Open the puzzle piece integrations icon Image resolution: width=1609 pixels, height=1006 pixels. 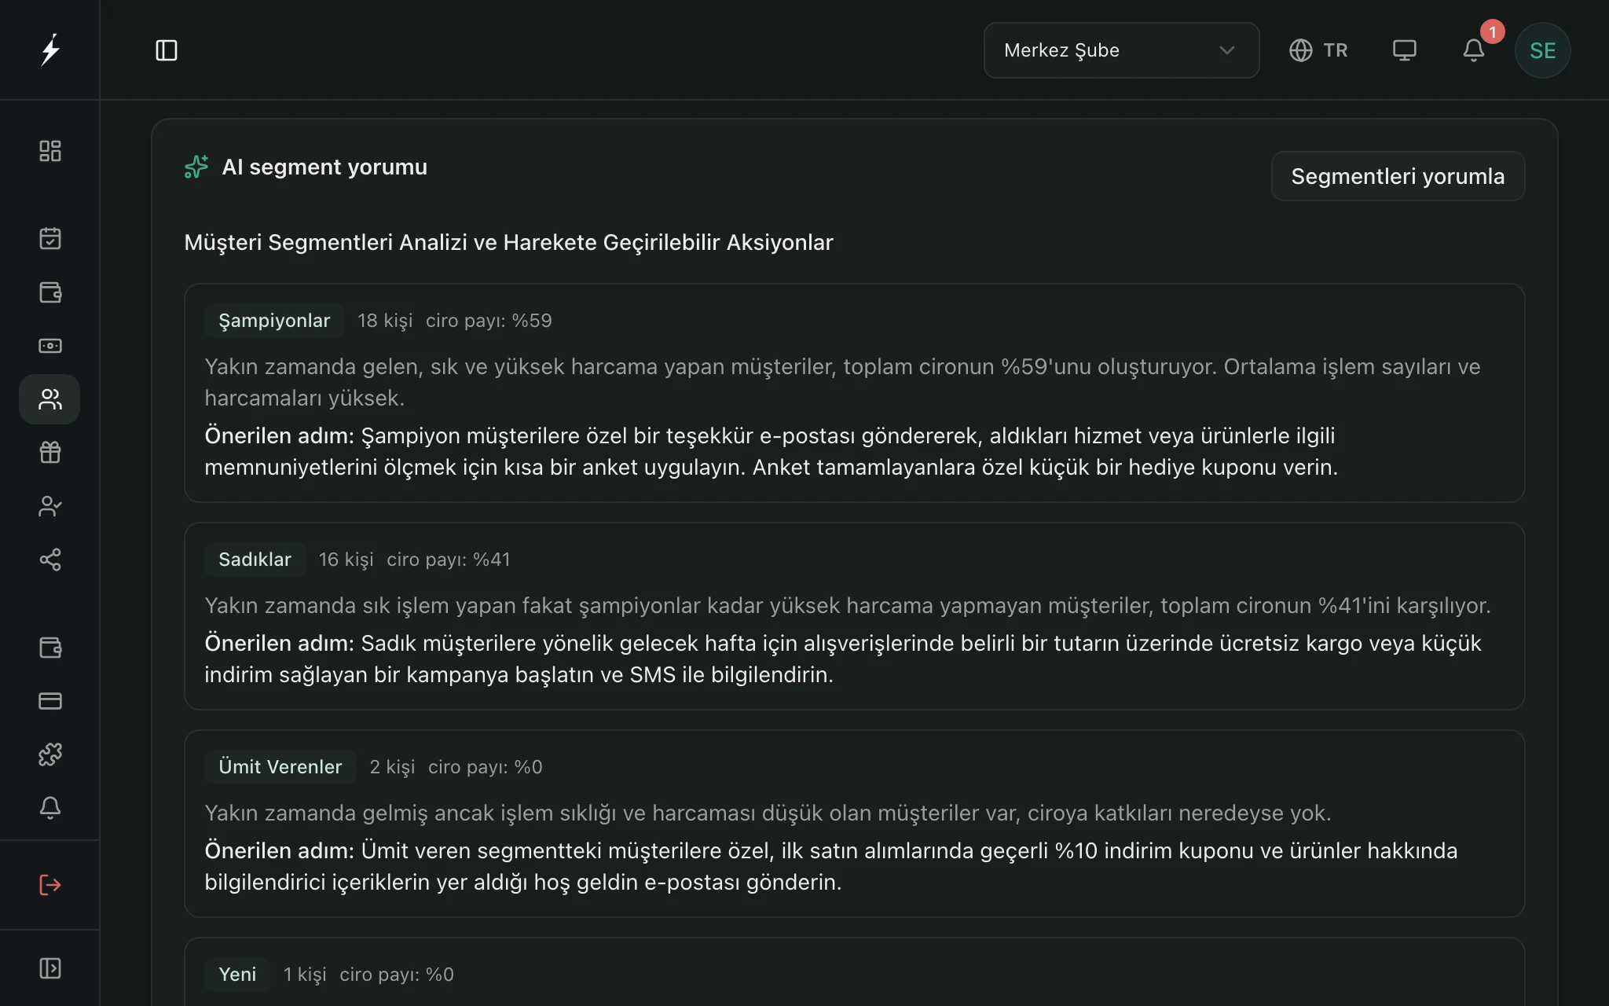coord(50,754)
